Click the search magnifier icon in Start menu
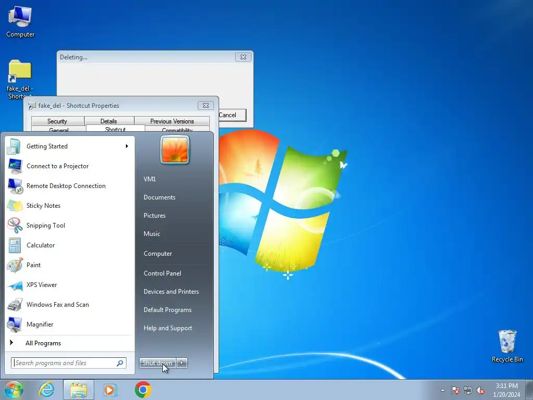This screenshot has height=400, width=533. [x=120, y=363]
